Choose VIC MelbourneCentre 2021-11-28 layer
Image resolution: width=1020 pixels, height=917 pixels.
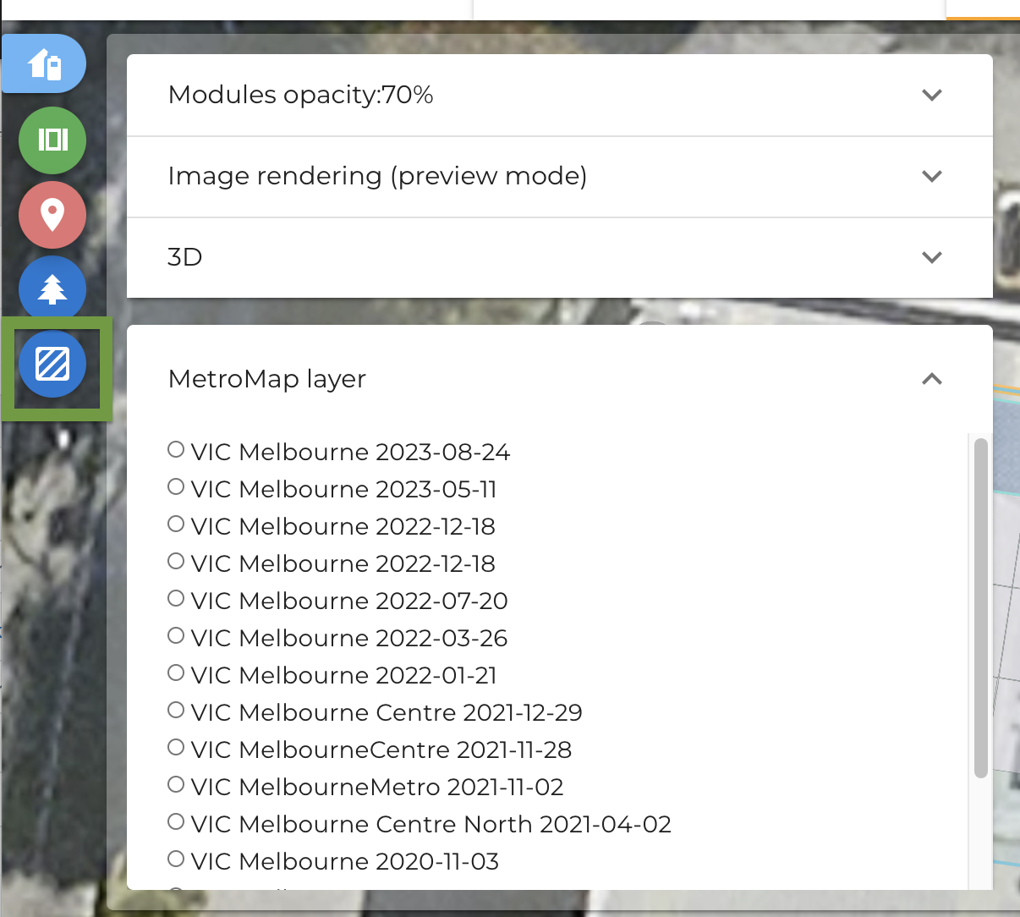click(176, 747)
